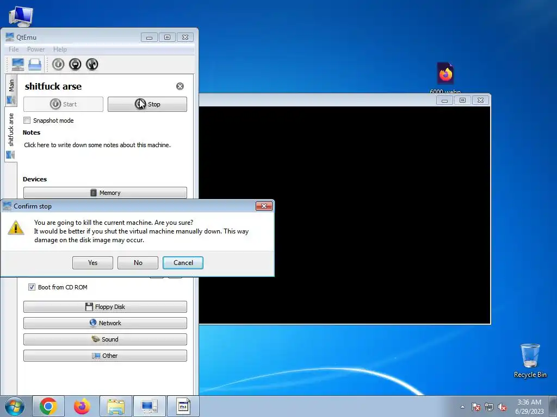The height and width of the screenshot is (417, 557).
Task: Click the QEMU window taskbar icon
Action: 183,406
